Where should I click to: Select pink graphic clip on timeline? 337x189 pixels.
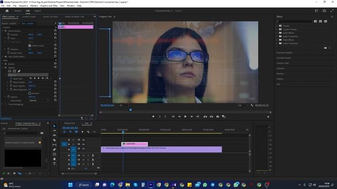(135, 144)
